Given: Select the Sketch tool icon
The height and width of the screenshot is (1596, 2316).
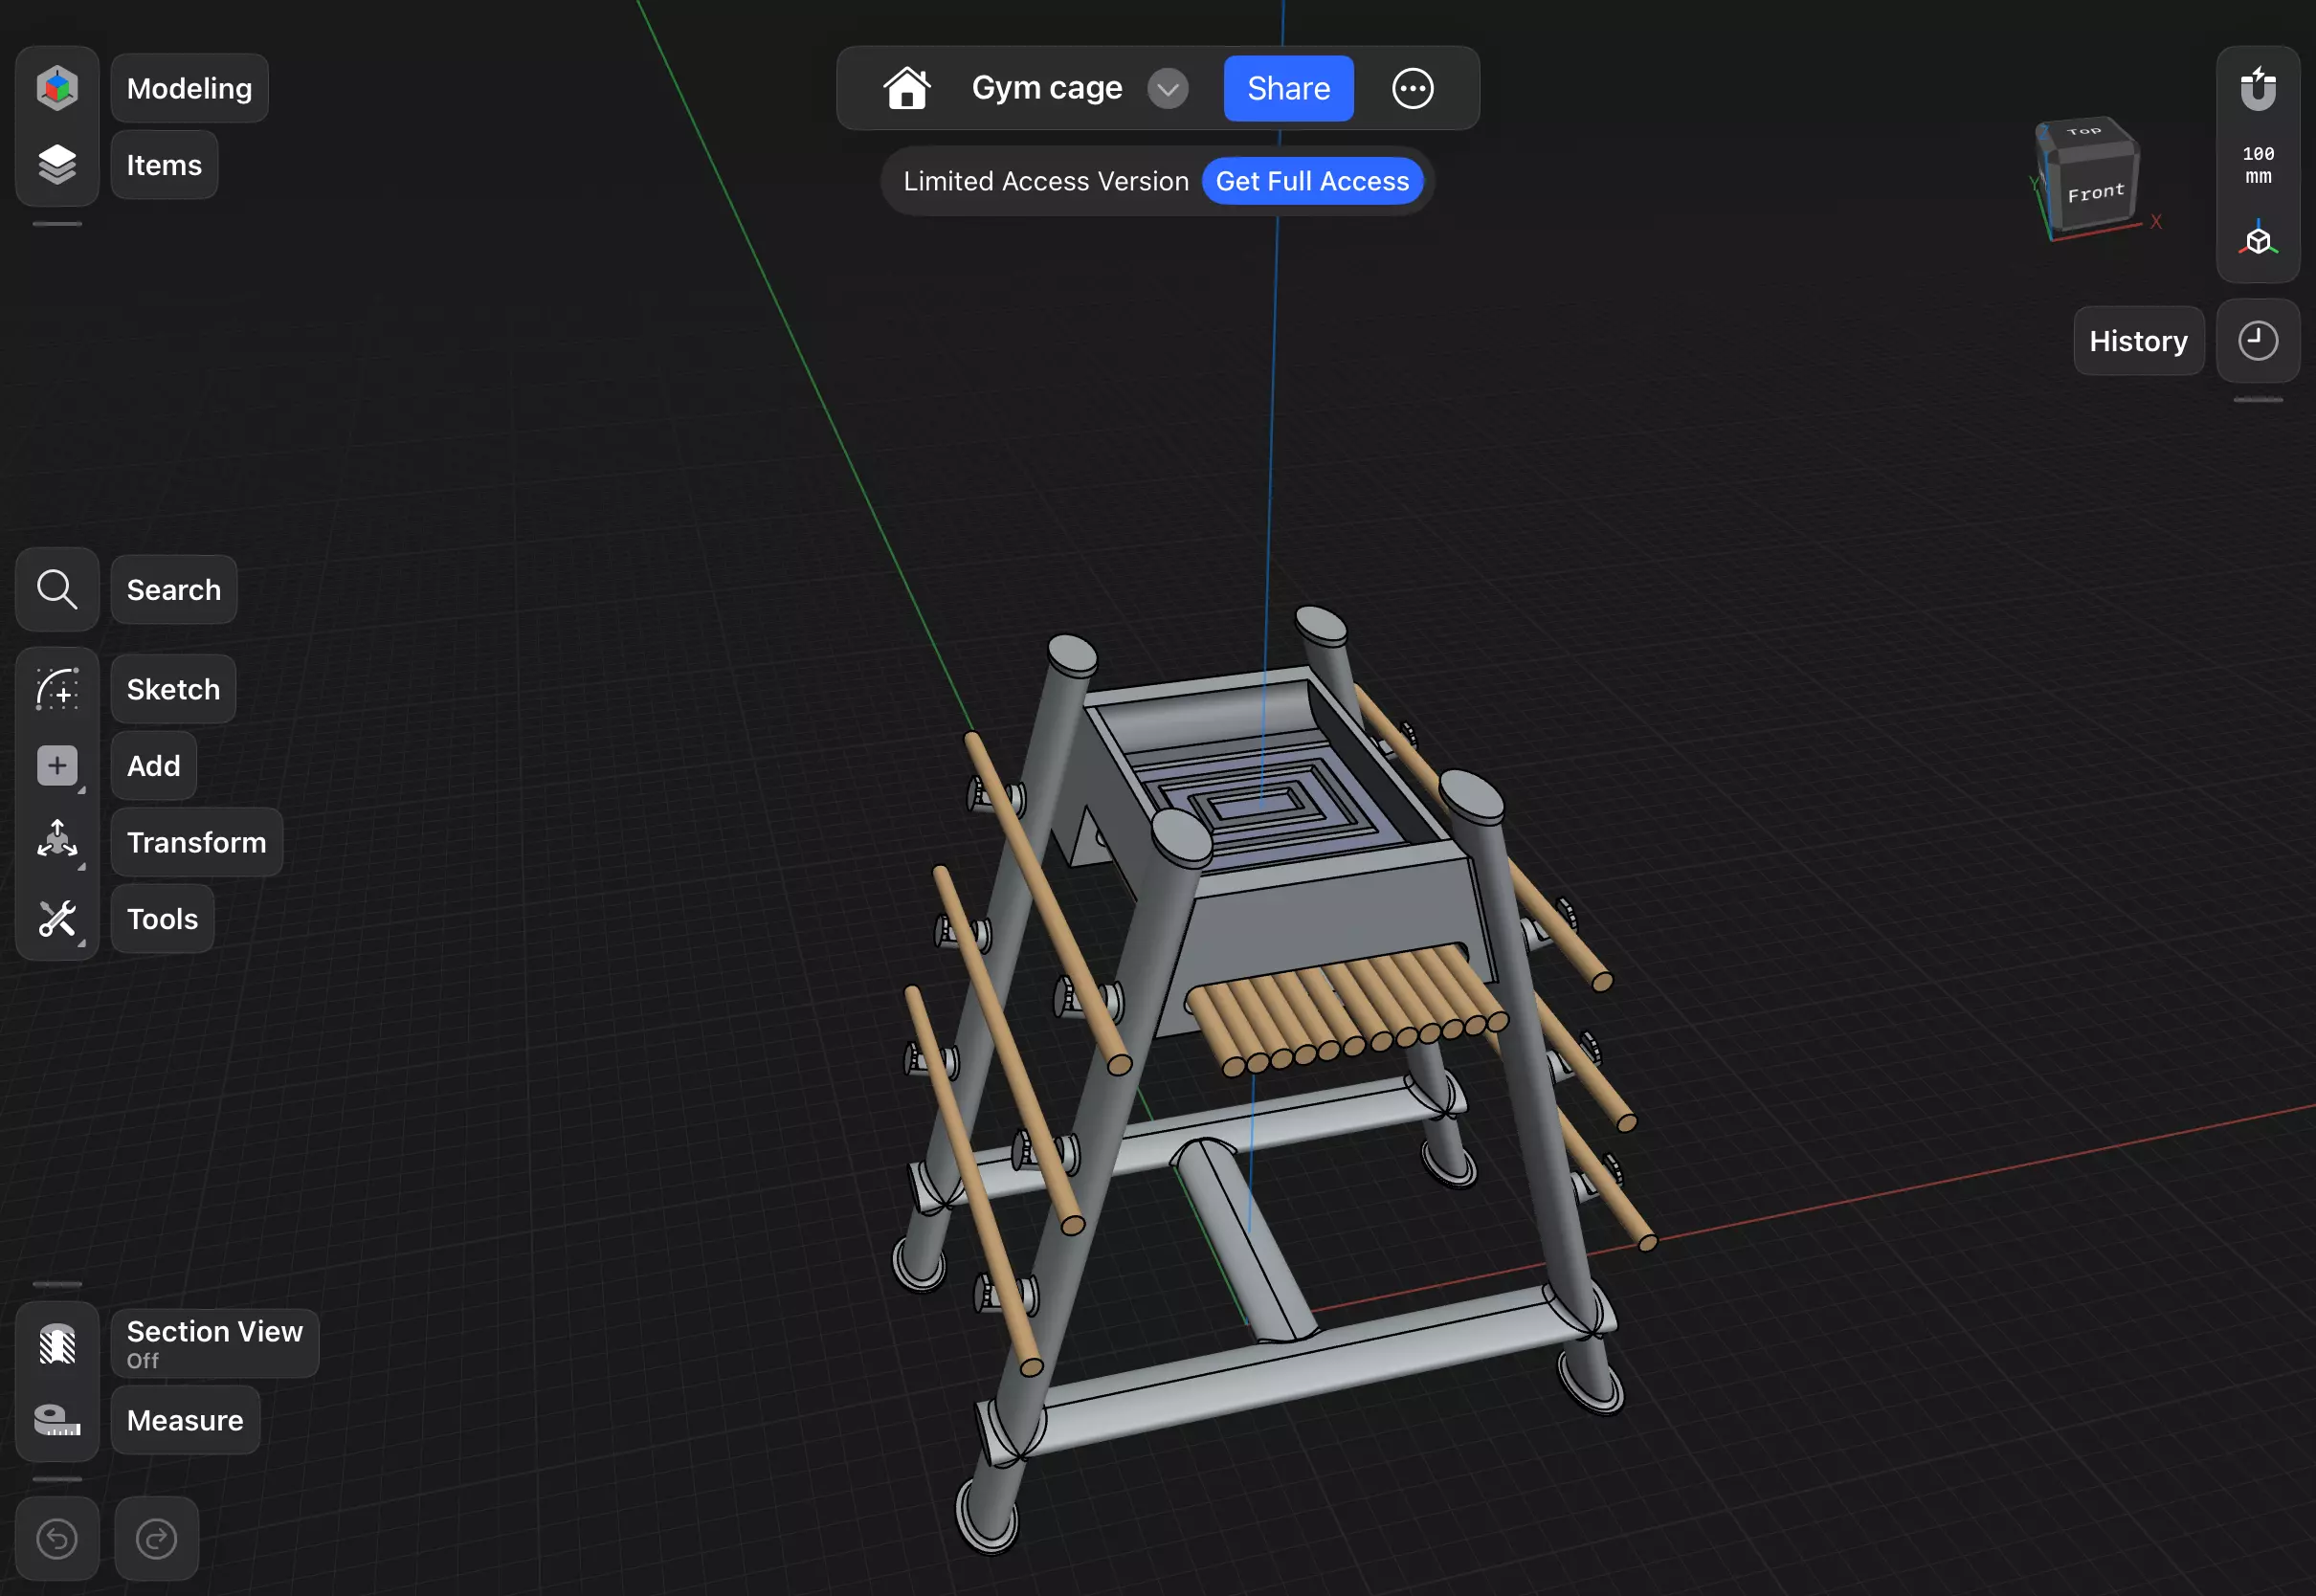Looking at the screenshot, I should point(57,690).
